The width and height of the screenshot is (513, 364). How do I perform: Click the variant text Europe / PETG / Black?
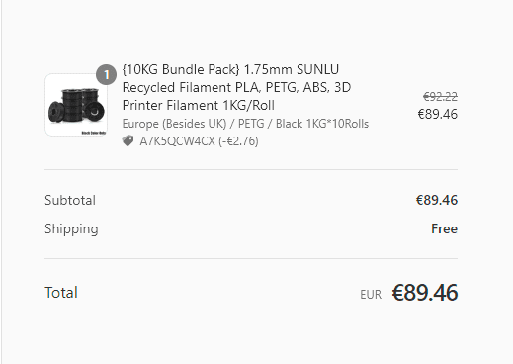[245, 124]
